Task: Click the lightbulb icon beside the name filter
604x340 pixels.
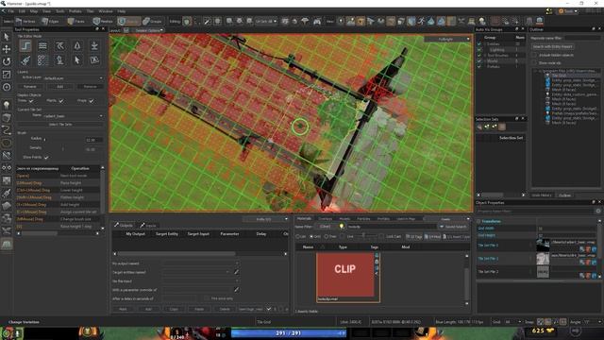Action: coord(342,227)
